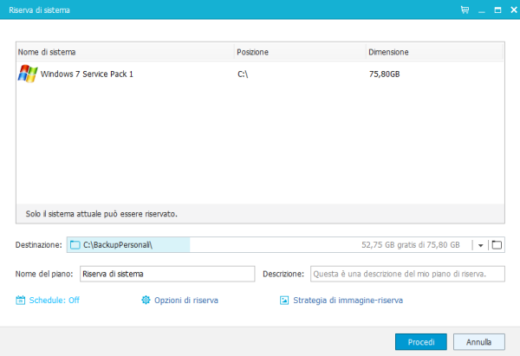Select the Windows 7 Service Pack 1 row

[x=260, y=74]
